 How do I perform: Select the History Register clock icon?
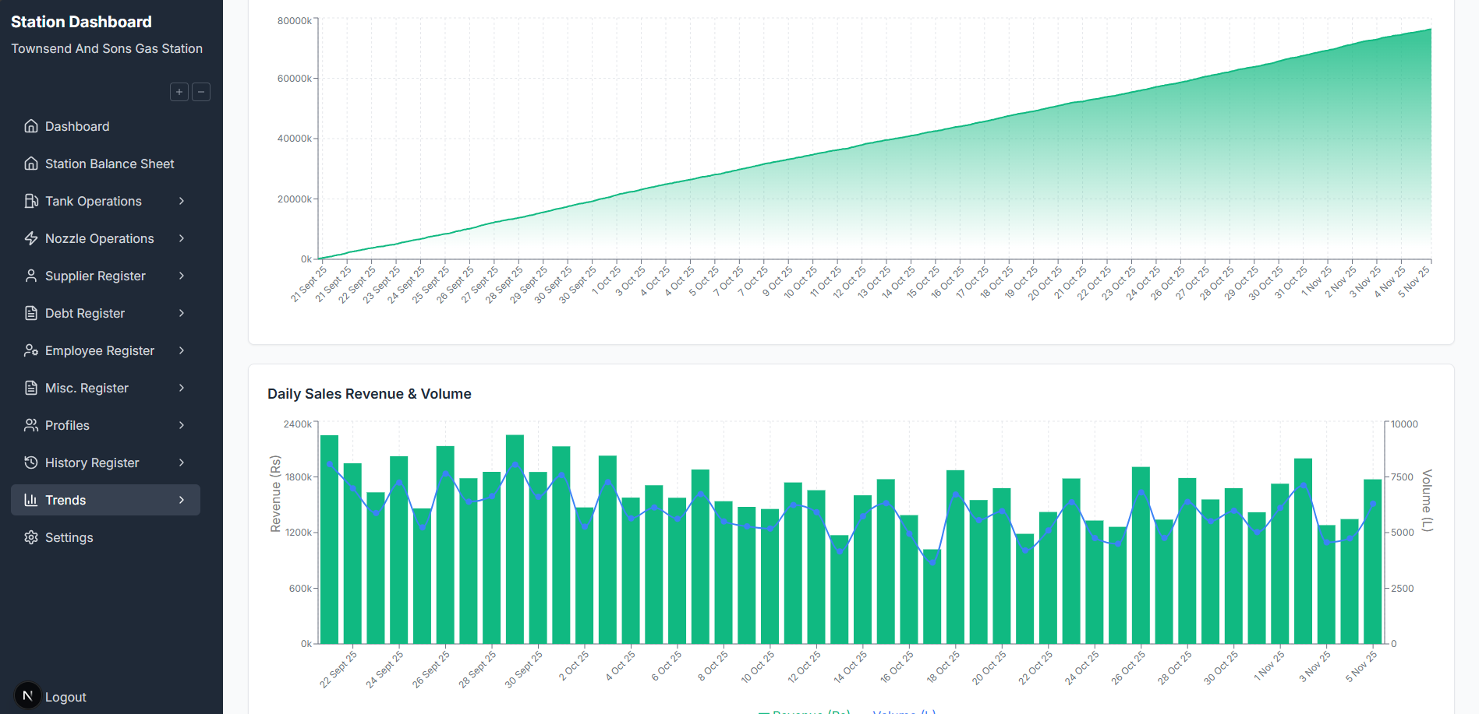click(31, 462)
